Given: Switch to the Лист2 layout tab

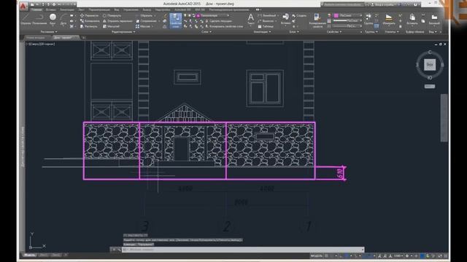Looking at the screenshot, I should pyautogui.click(x=56, y=255).
